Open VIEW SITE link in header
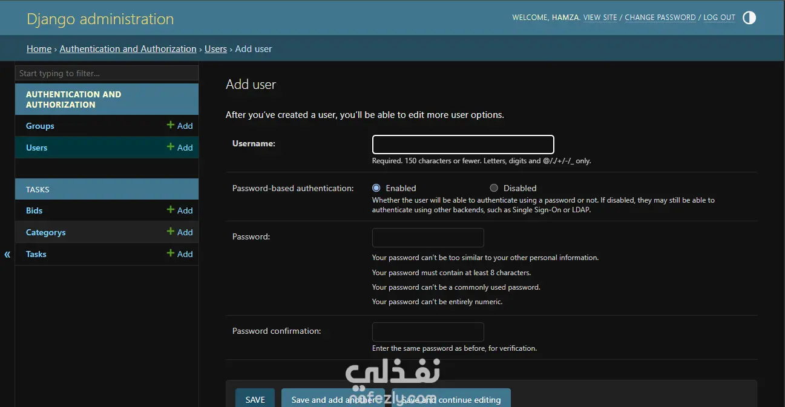785x407 pixels. pos(600,18)
